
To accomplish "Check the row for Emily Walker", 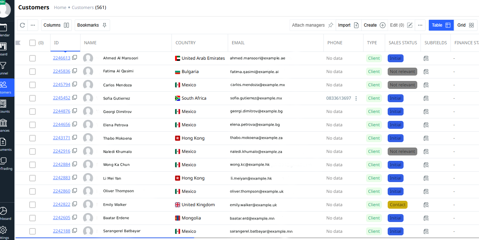I will pyautogui.click(x=32, y=204).
